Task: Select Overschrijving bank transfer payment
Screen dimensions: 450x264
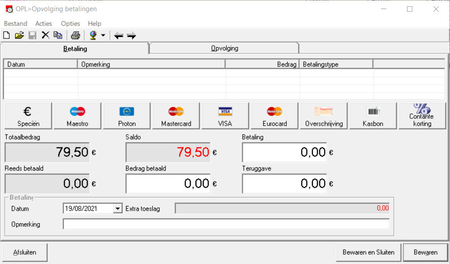Action: (324, 116)
